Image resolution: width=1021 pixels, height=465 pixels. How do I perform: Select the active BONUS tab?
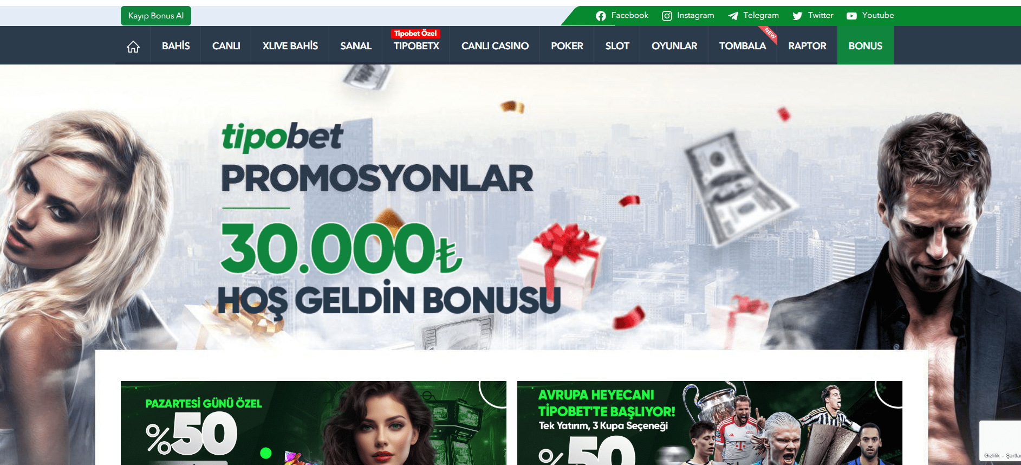865,46
